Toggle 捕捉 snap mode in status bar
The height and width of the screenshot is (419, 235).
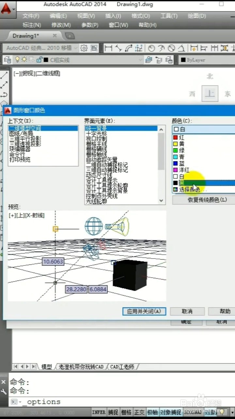pyautogui.click(x=113, y=412)
